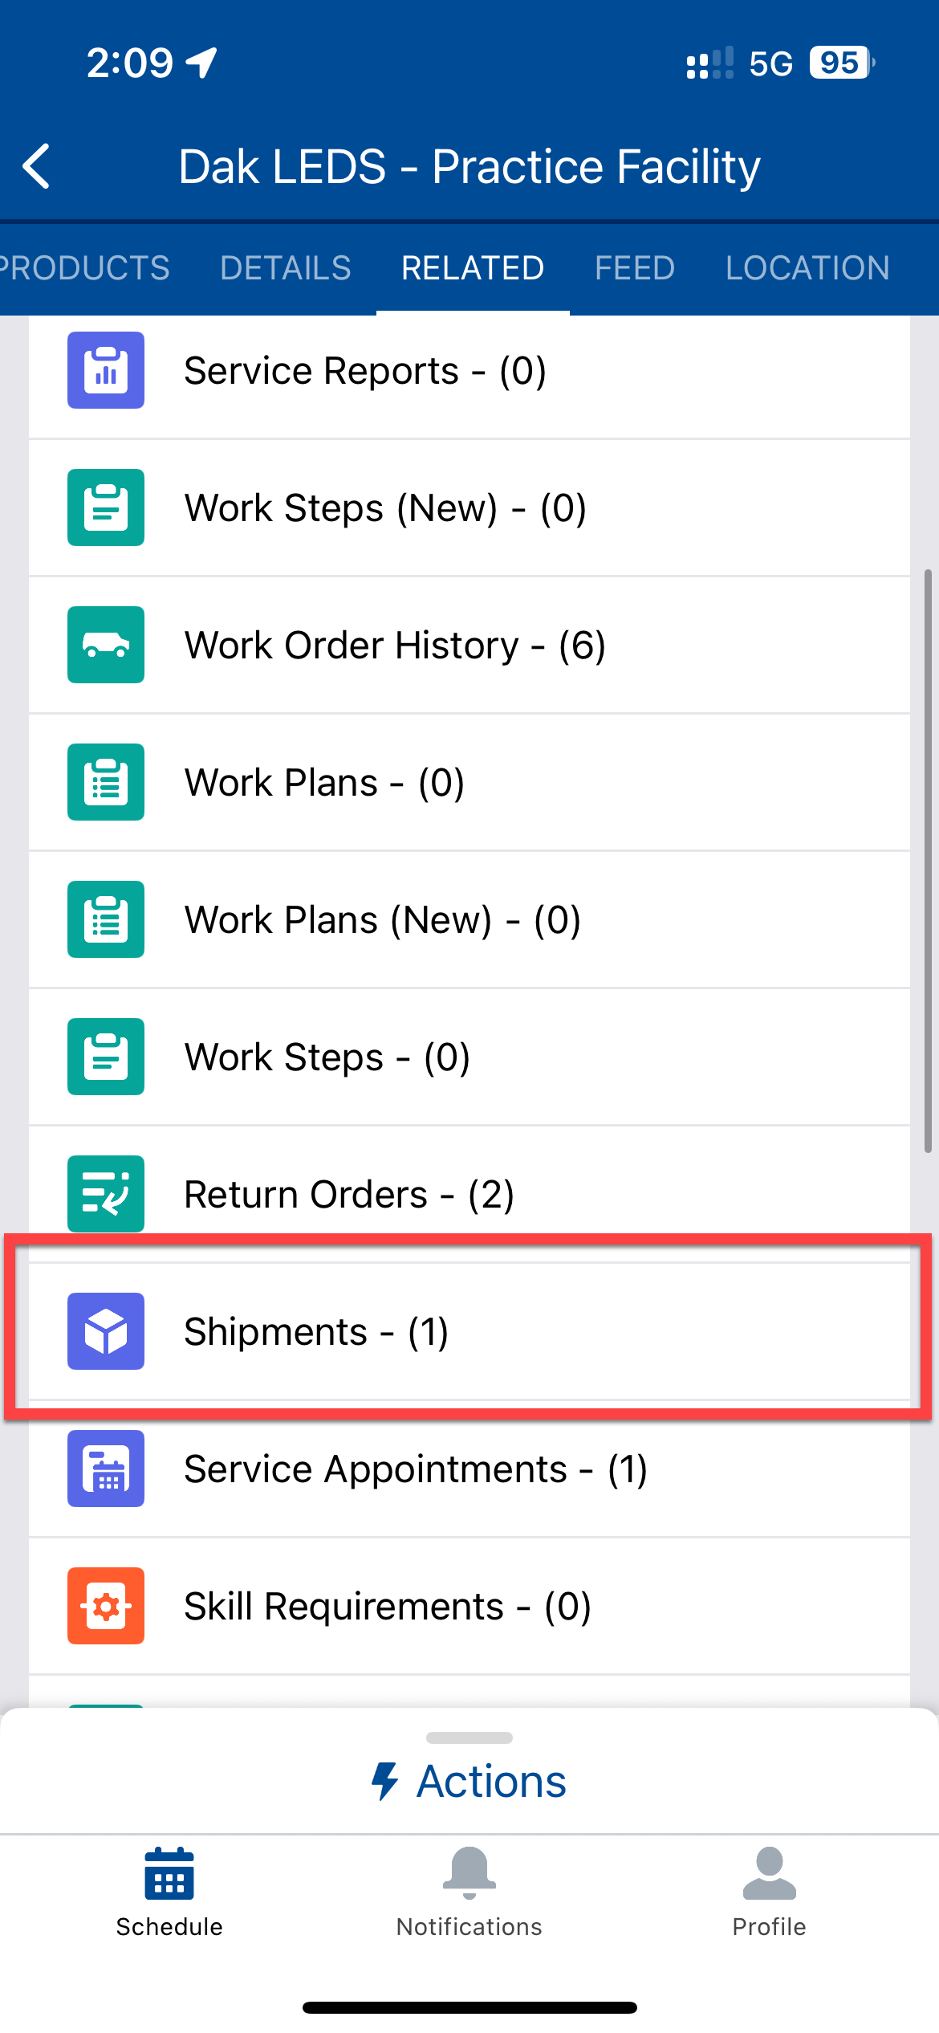Expand the Actions panel

tap(469, 1781)
